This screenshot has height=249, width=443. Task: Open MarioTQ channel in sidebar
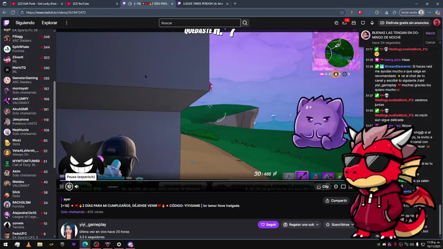click(28, 70)
